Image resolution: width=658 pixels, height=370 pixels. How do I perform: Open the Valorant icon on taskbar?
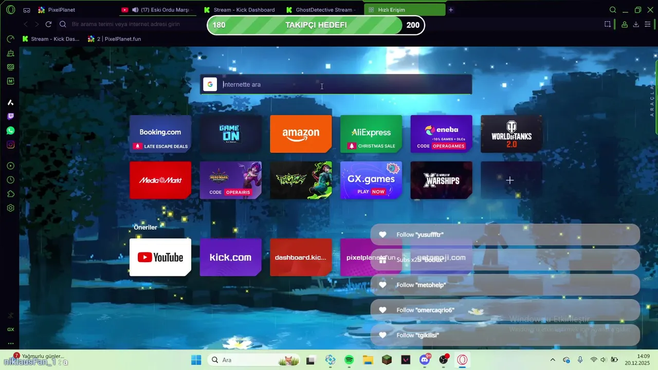[x=406, y=360]
